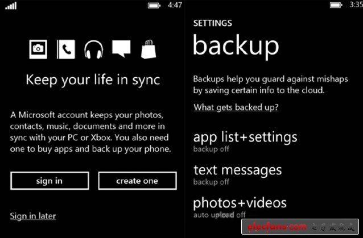Viewport: 363px width, 238px height.
Task: Open app list+settings backup option
Action: [x=245, y=141]
